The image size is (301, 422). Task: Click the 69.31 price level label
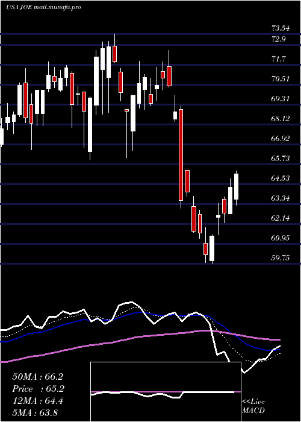pyautogui.click(x=281, y=99)
